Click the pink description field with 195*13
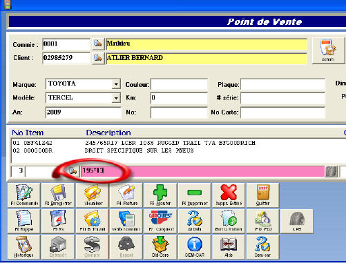This screenshot has height=263, width=346. click(x=203, y=171)
